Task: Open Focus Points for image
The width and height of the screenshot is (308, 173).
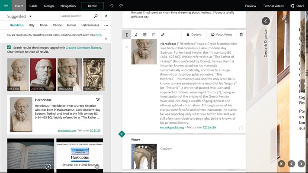Action: (x=221, y=35)
